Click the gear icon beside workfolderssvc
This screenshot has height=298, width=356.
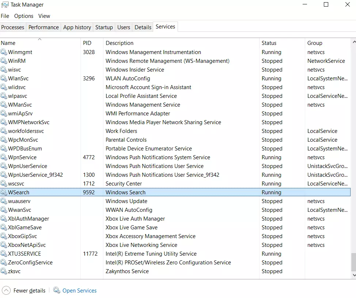coord(4,131)
